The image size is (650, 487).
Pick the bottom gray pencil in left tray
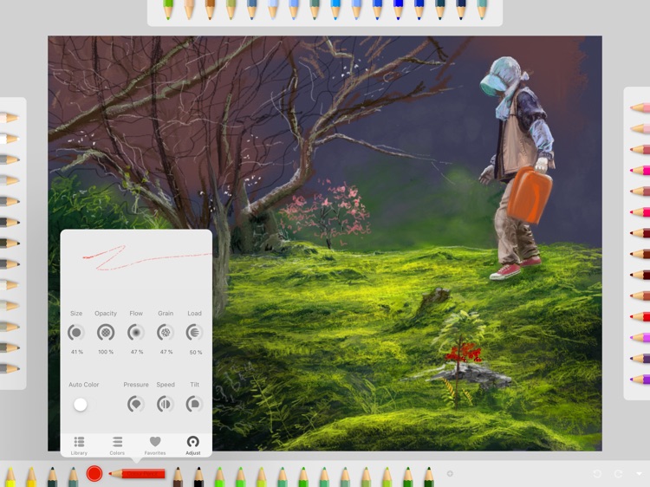[x=10, y=368]
